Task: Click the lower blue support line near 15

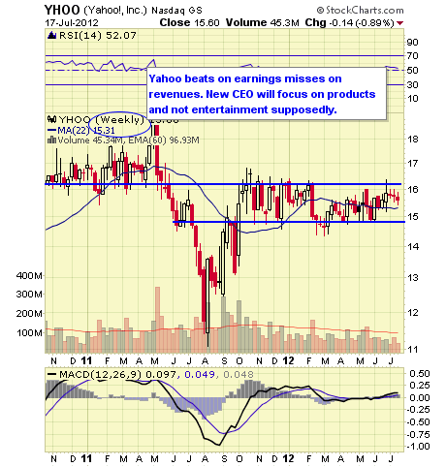Action: point(289,222)
